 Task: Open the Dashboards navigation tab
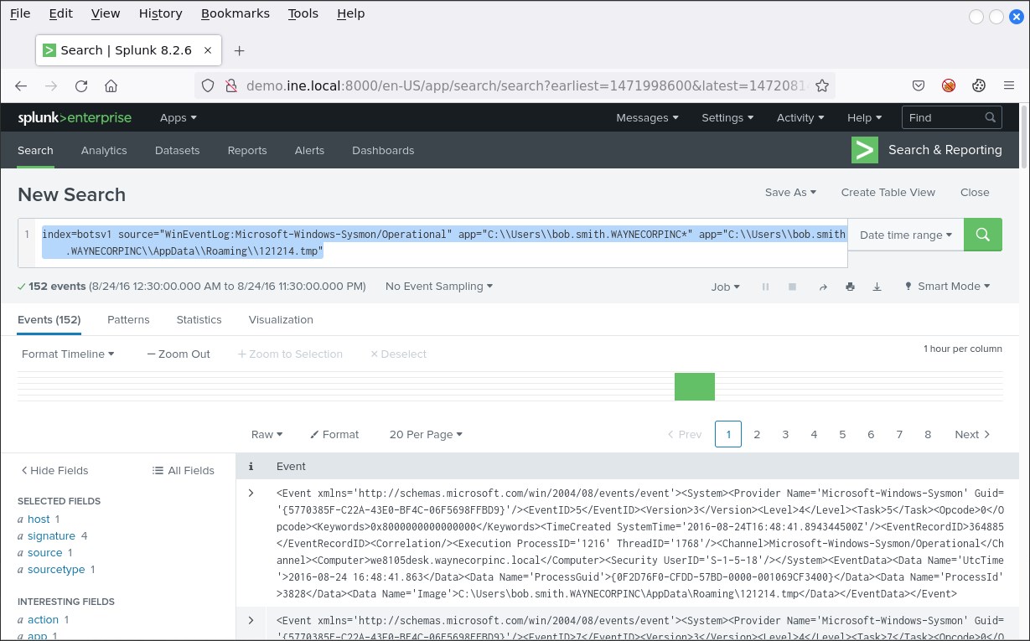pos(383,151)
